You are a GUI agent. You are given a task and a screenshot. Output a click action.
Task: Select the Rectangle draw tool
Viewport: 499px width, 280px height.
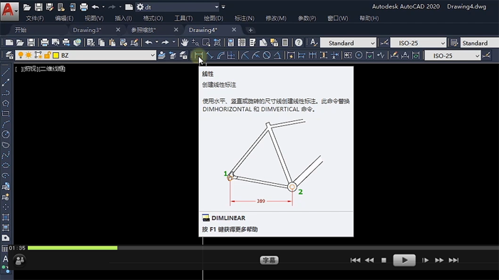[x=6, y=113]
